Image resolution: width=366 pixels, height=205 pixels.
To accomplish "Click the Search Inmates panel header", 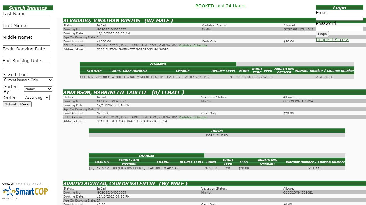I will pos(28,8).
